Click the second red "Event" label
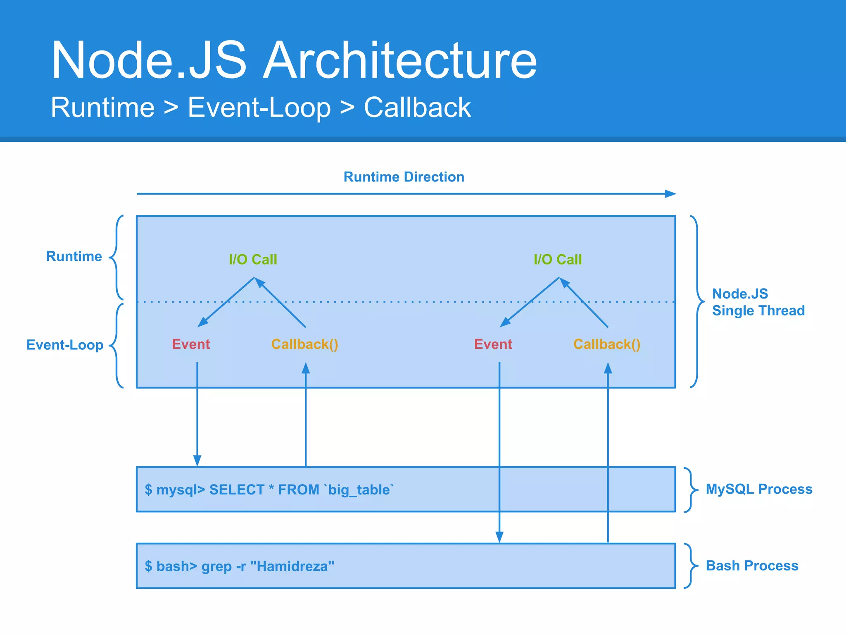The height and width of the screenshot is (635, 846). point(493,344)
